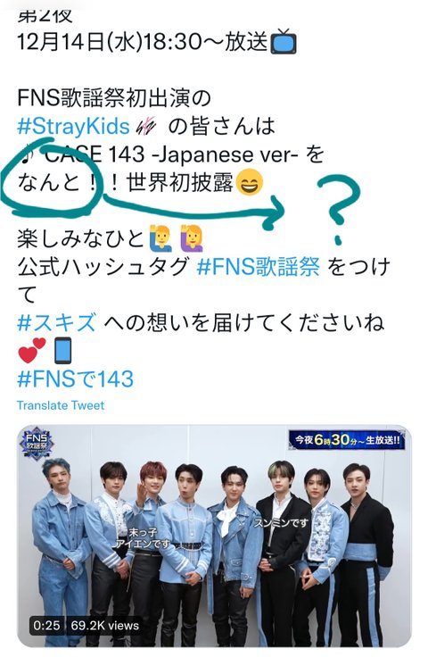Click the 末っ子アイエンです caption on the video
Screen dimensions: 428x657
click(143, 538)
